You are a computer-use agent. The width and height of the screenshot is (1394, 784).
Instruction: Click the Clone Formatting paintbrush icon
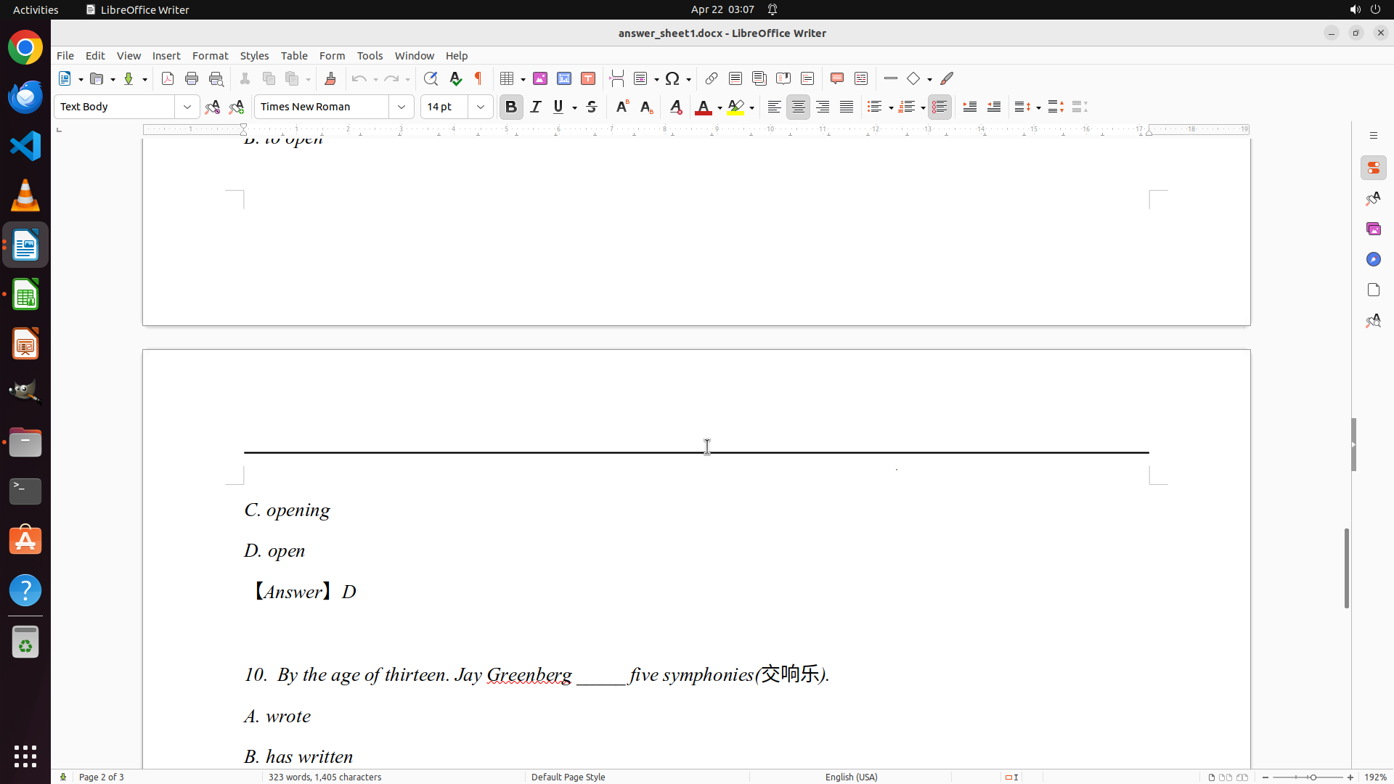tap(330, 78)
